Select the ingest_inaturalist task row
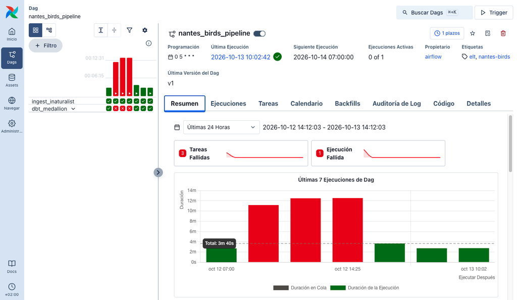Image resolution: width=517 pixels, height=300 pixels. [53, 102]
